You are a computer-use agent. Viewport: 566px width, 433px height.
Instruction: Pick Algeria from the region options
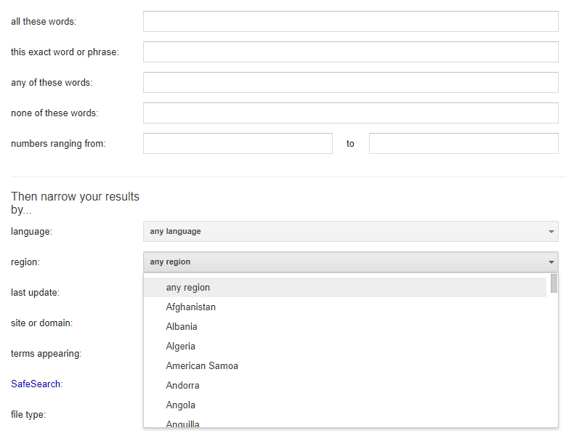pos(181,347)
